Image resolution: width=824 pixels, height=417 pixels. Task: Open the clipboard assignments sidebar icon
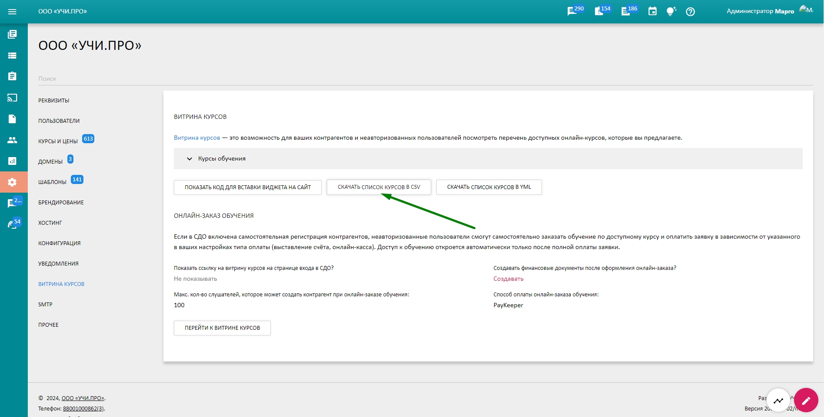12,76
